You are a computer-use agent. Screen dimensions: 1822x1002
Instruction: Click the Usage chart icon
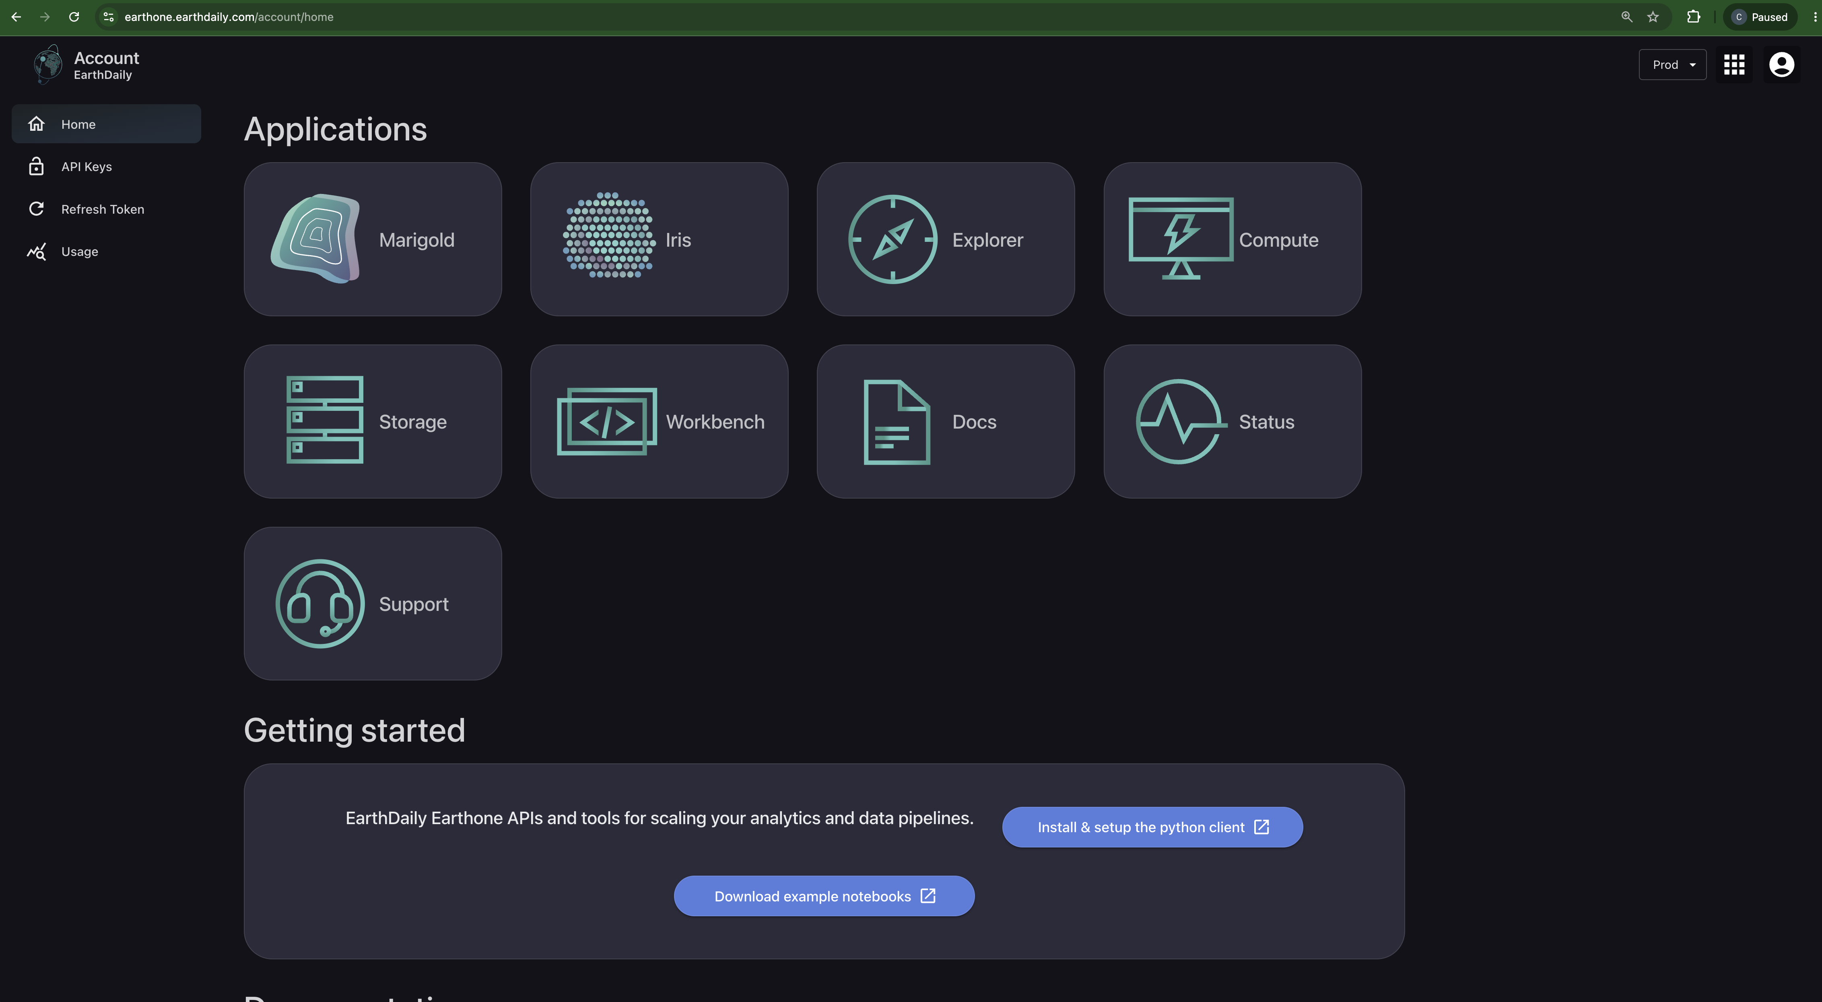(x=36, y=251)
